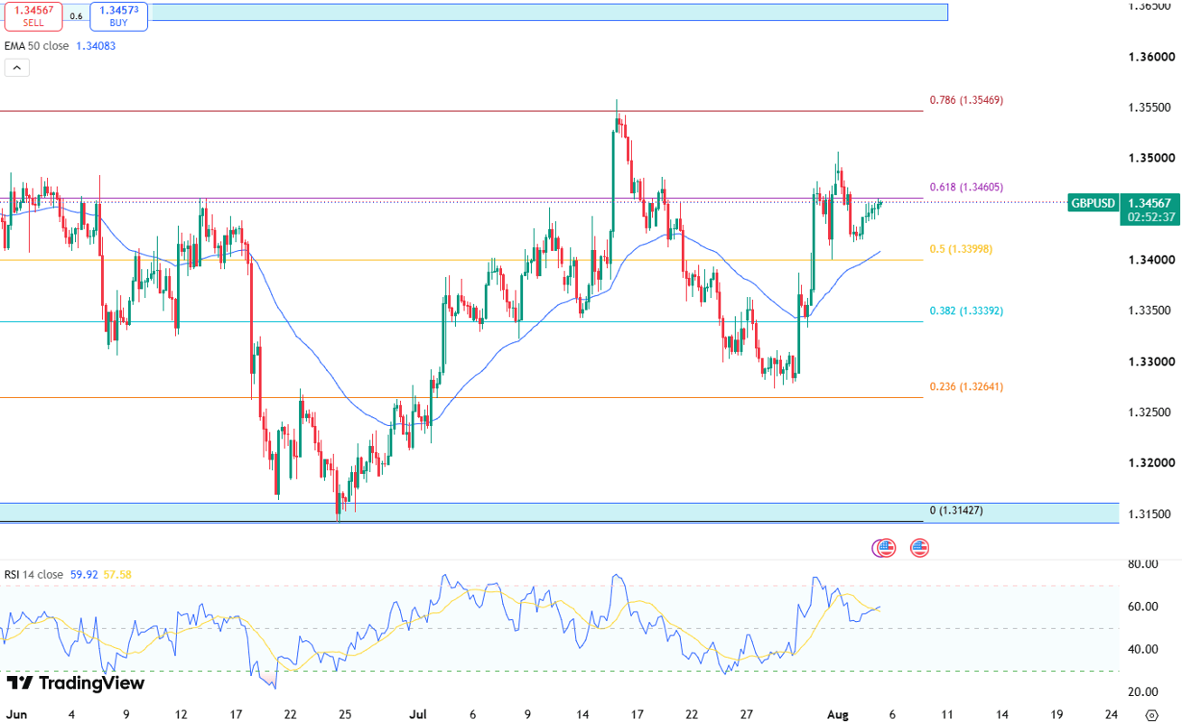Click the 1.34000 price axis label
This screenshot has height=723, width=1182.
[x=1150, y=260]
